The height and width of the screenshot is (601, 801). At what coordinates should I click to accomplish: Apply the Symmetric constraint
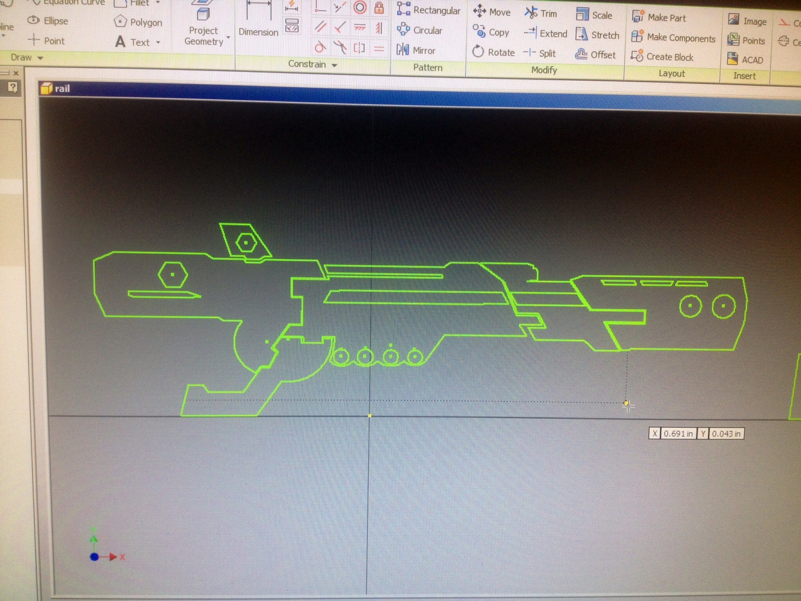click(x=359, y=48)
